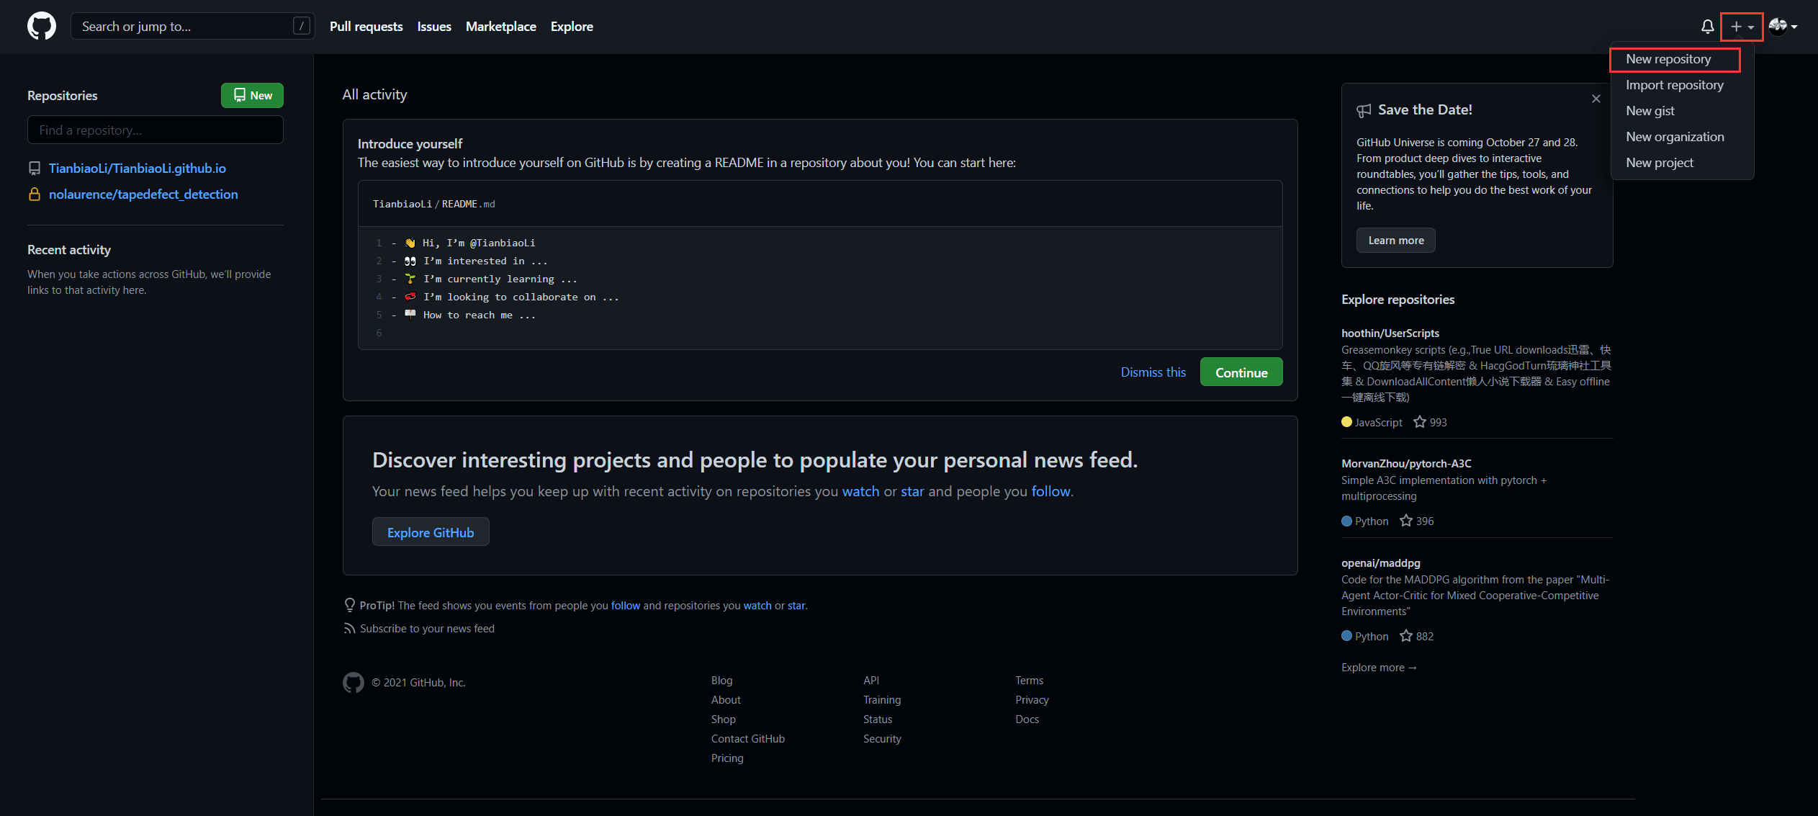
Task: Click the light bulb ProTip icon
Action: [x=349, y=605]
